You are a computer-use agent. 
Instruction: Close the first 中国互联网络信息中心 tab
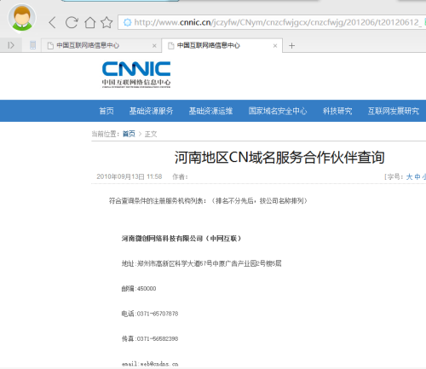click(154, 46)
